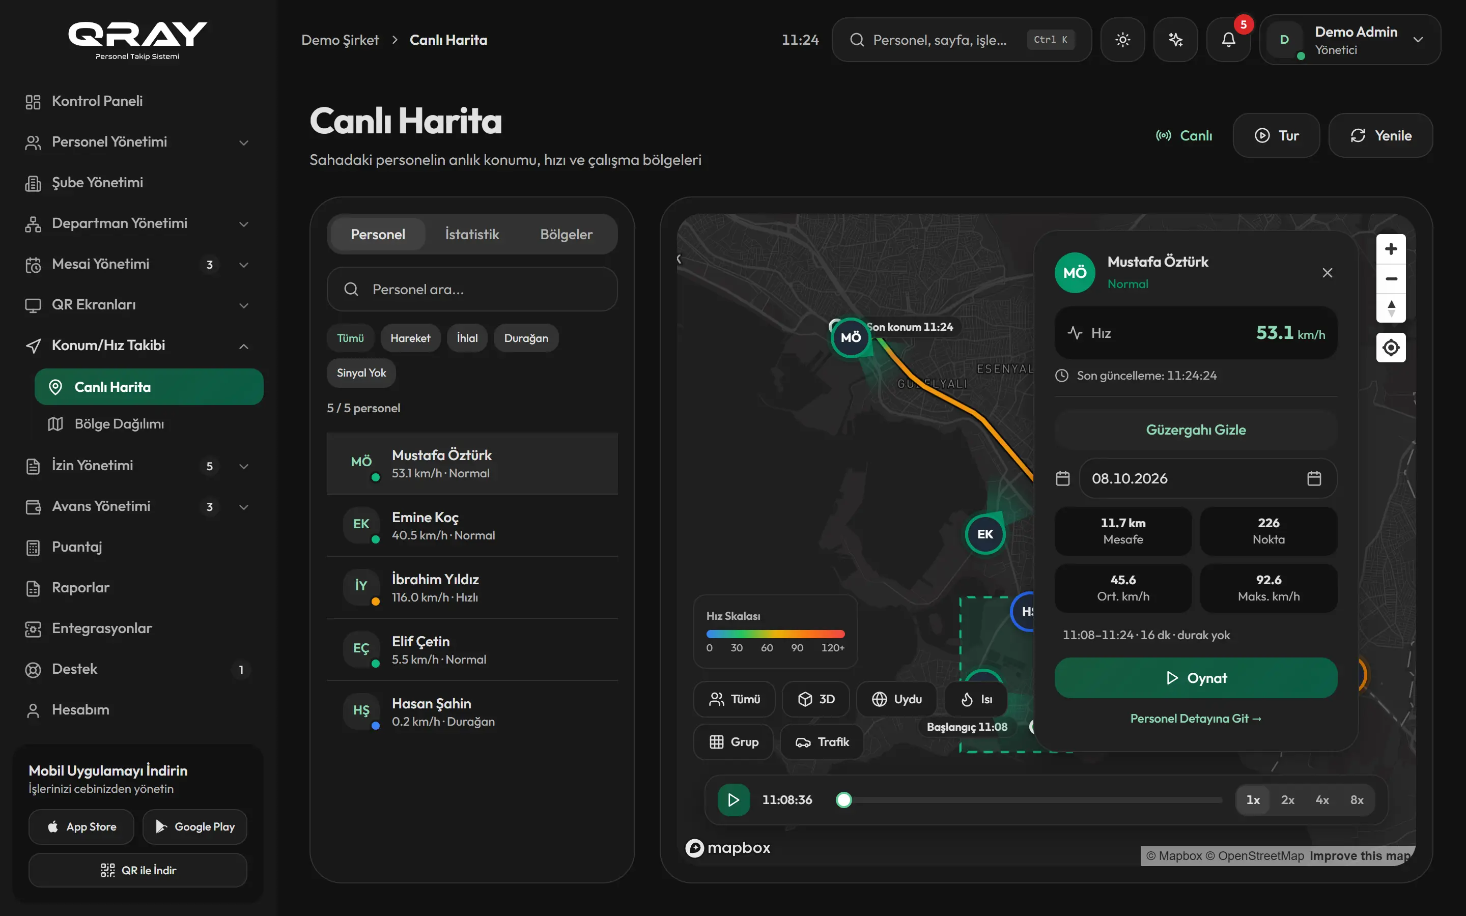Open notifications bell with 5 badge

click(1228, 40)
